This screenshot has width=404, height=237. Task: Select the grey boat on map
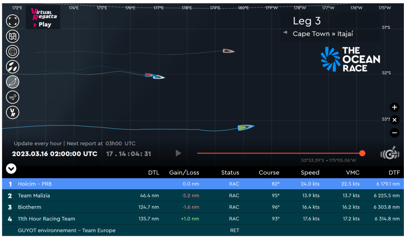coord(228,51)
